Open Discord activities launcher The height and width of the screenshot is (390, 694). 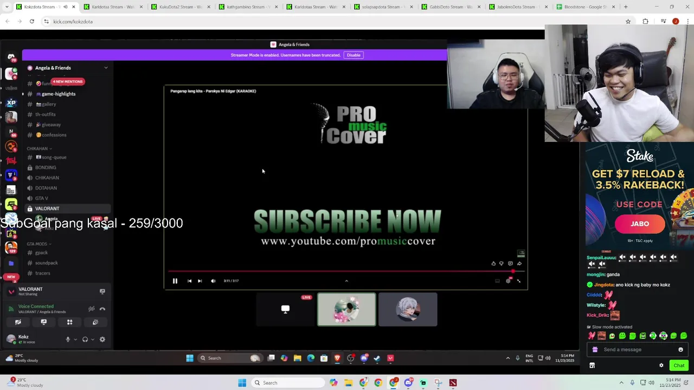click(69, 322)
